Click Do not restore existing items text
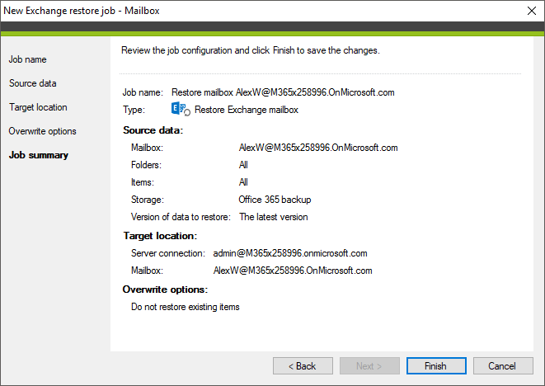 tap(186, 307)
